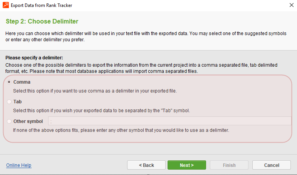
Task: Choose the Other symbol radio button
Action: pos(9,121)
